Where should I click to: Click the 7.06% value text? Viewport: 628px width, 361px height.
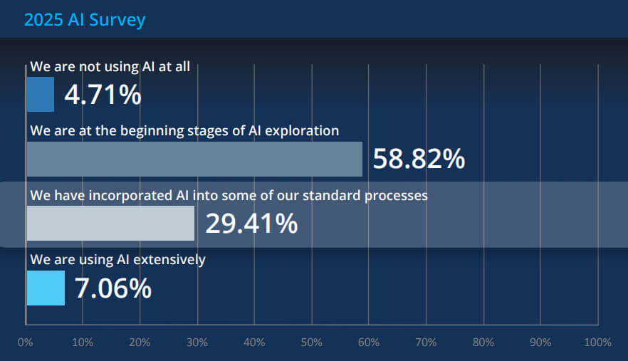112,288
